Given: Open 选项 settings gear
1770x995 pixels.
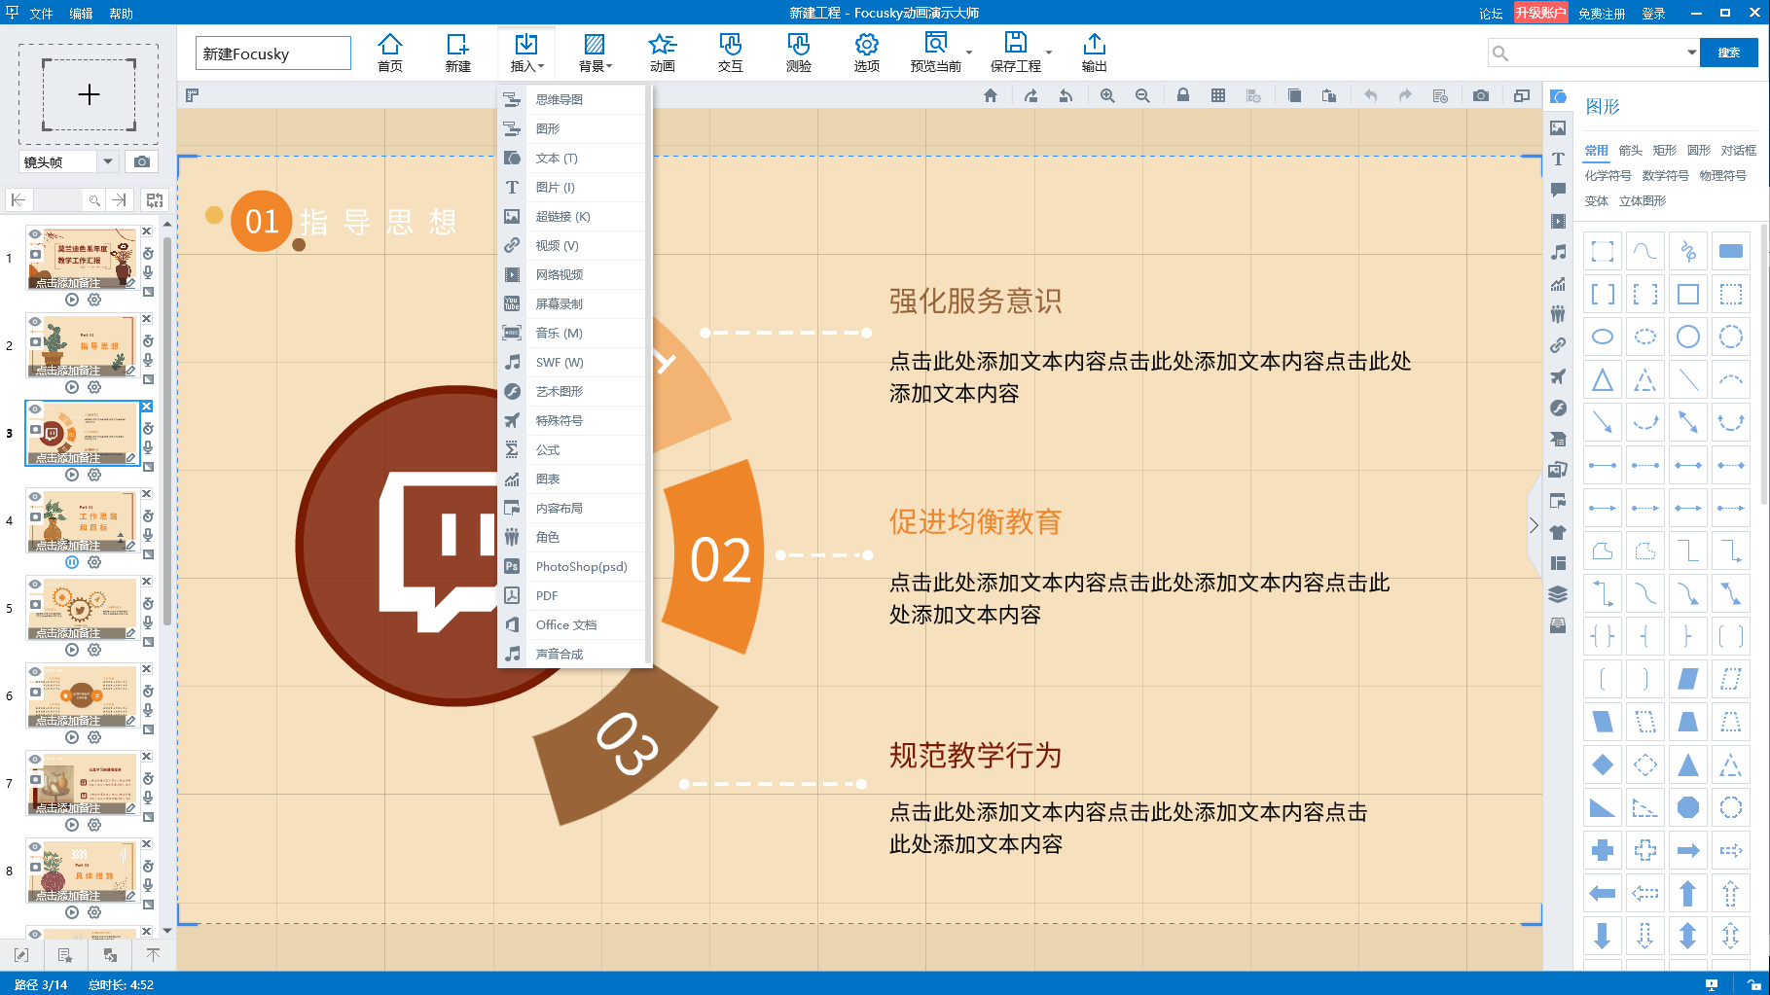Looking at the screenshot, I should click(x=867, y=53).
